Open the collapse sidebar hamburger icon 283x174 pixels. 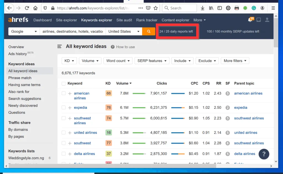[x=59, y=46]
